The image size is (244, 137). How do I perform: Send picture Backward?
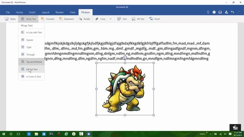[66, 19]
